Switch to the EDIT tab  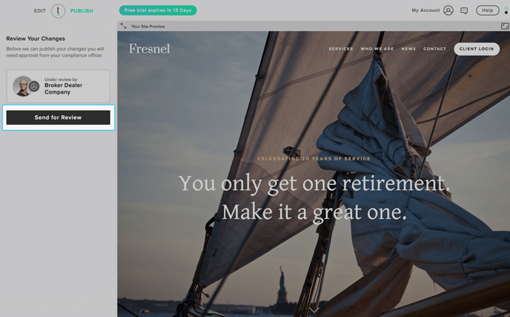tap(40, 10)
